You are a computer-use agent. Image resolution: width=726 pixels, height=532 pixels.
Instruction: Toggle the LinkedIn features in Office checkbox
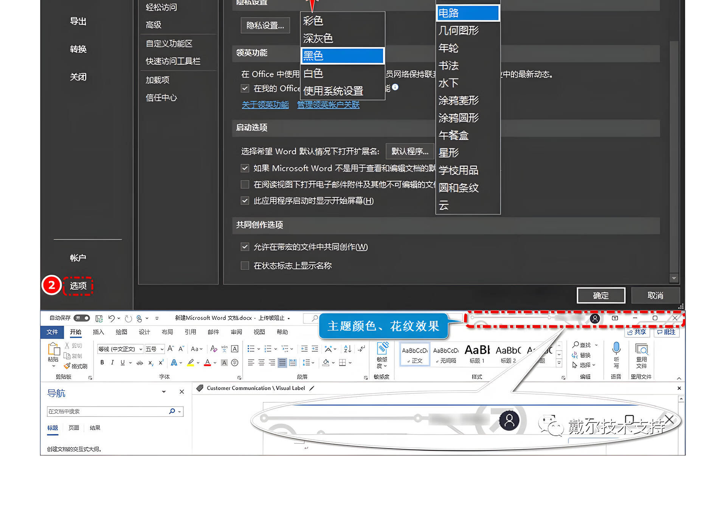[x=245, y=88]
